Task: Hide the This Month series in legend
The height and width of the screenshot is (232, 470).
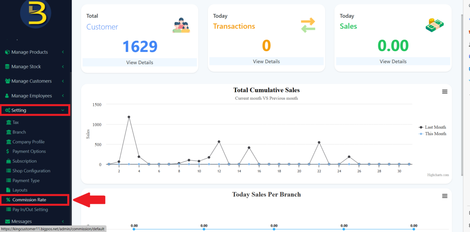Action: click(x=432, y=133)
